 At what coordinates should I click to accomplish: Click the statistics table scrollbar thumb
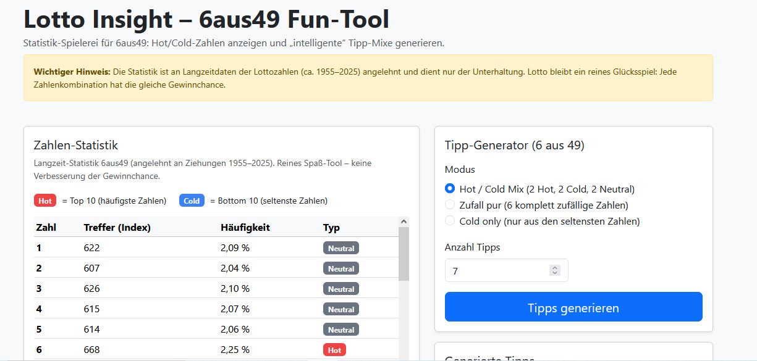pyautogui.click(x=404, y=253)
